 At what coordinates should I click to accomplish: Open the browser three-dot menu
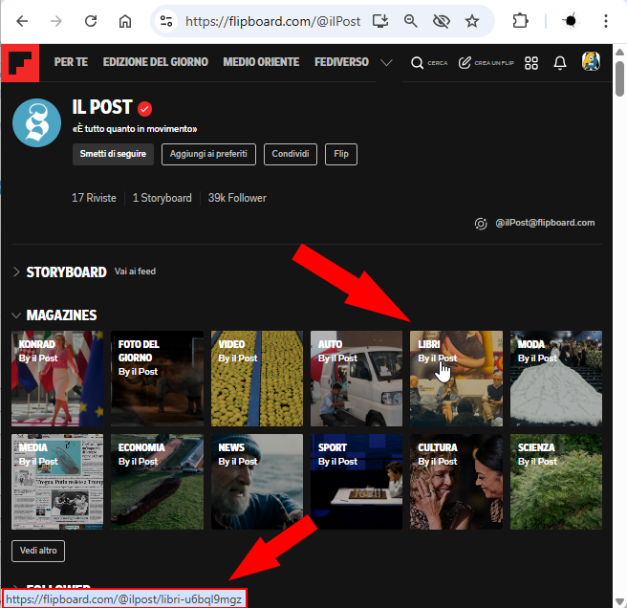click(606, 21)
